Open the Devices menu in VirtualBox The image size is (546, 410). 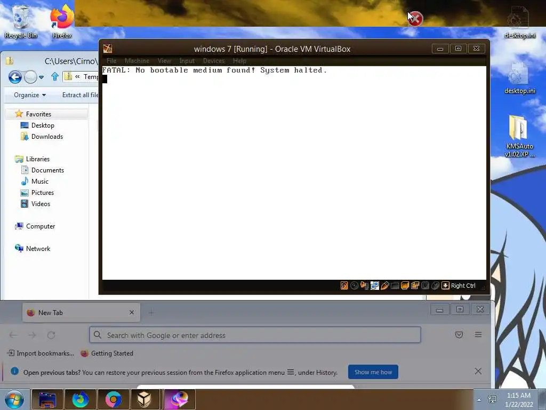click(214, 61)
